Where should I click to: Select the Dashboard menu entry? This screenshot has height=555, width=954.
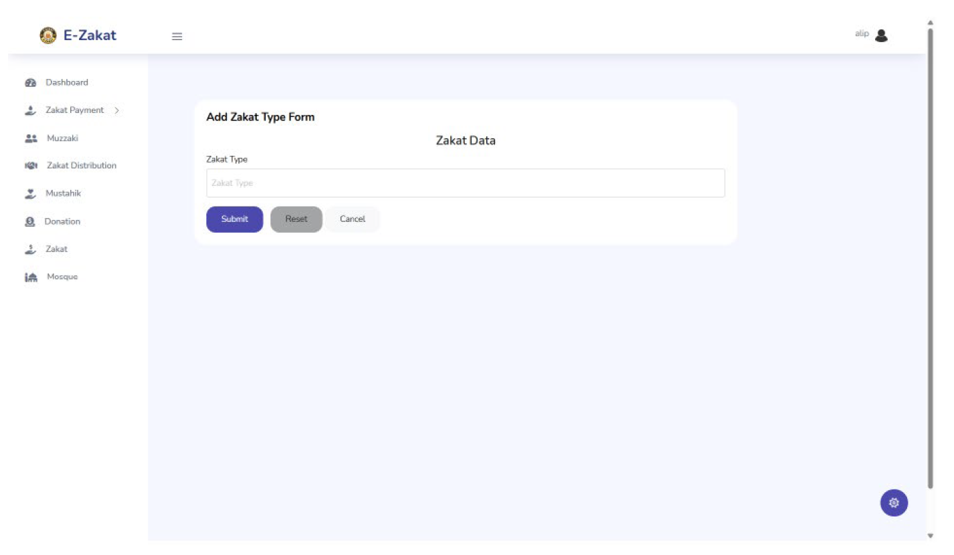(66, 82)
